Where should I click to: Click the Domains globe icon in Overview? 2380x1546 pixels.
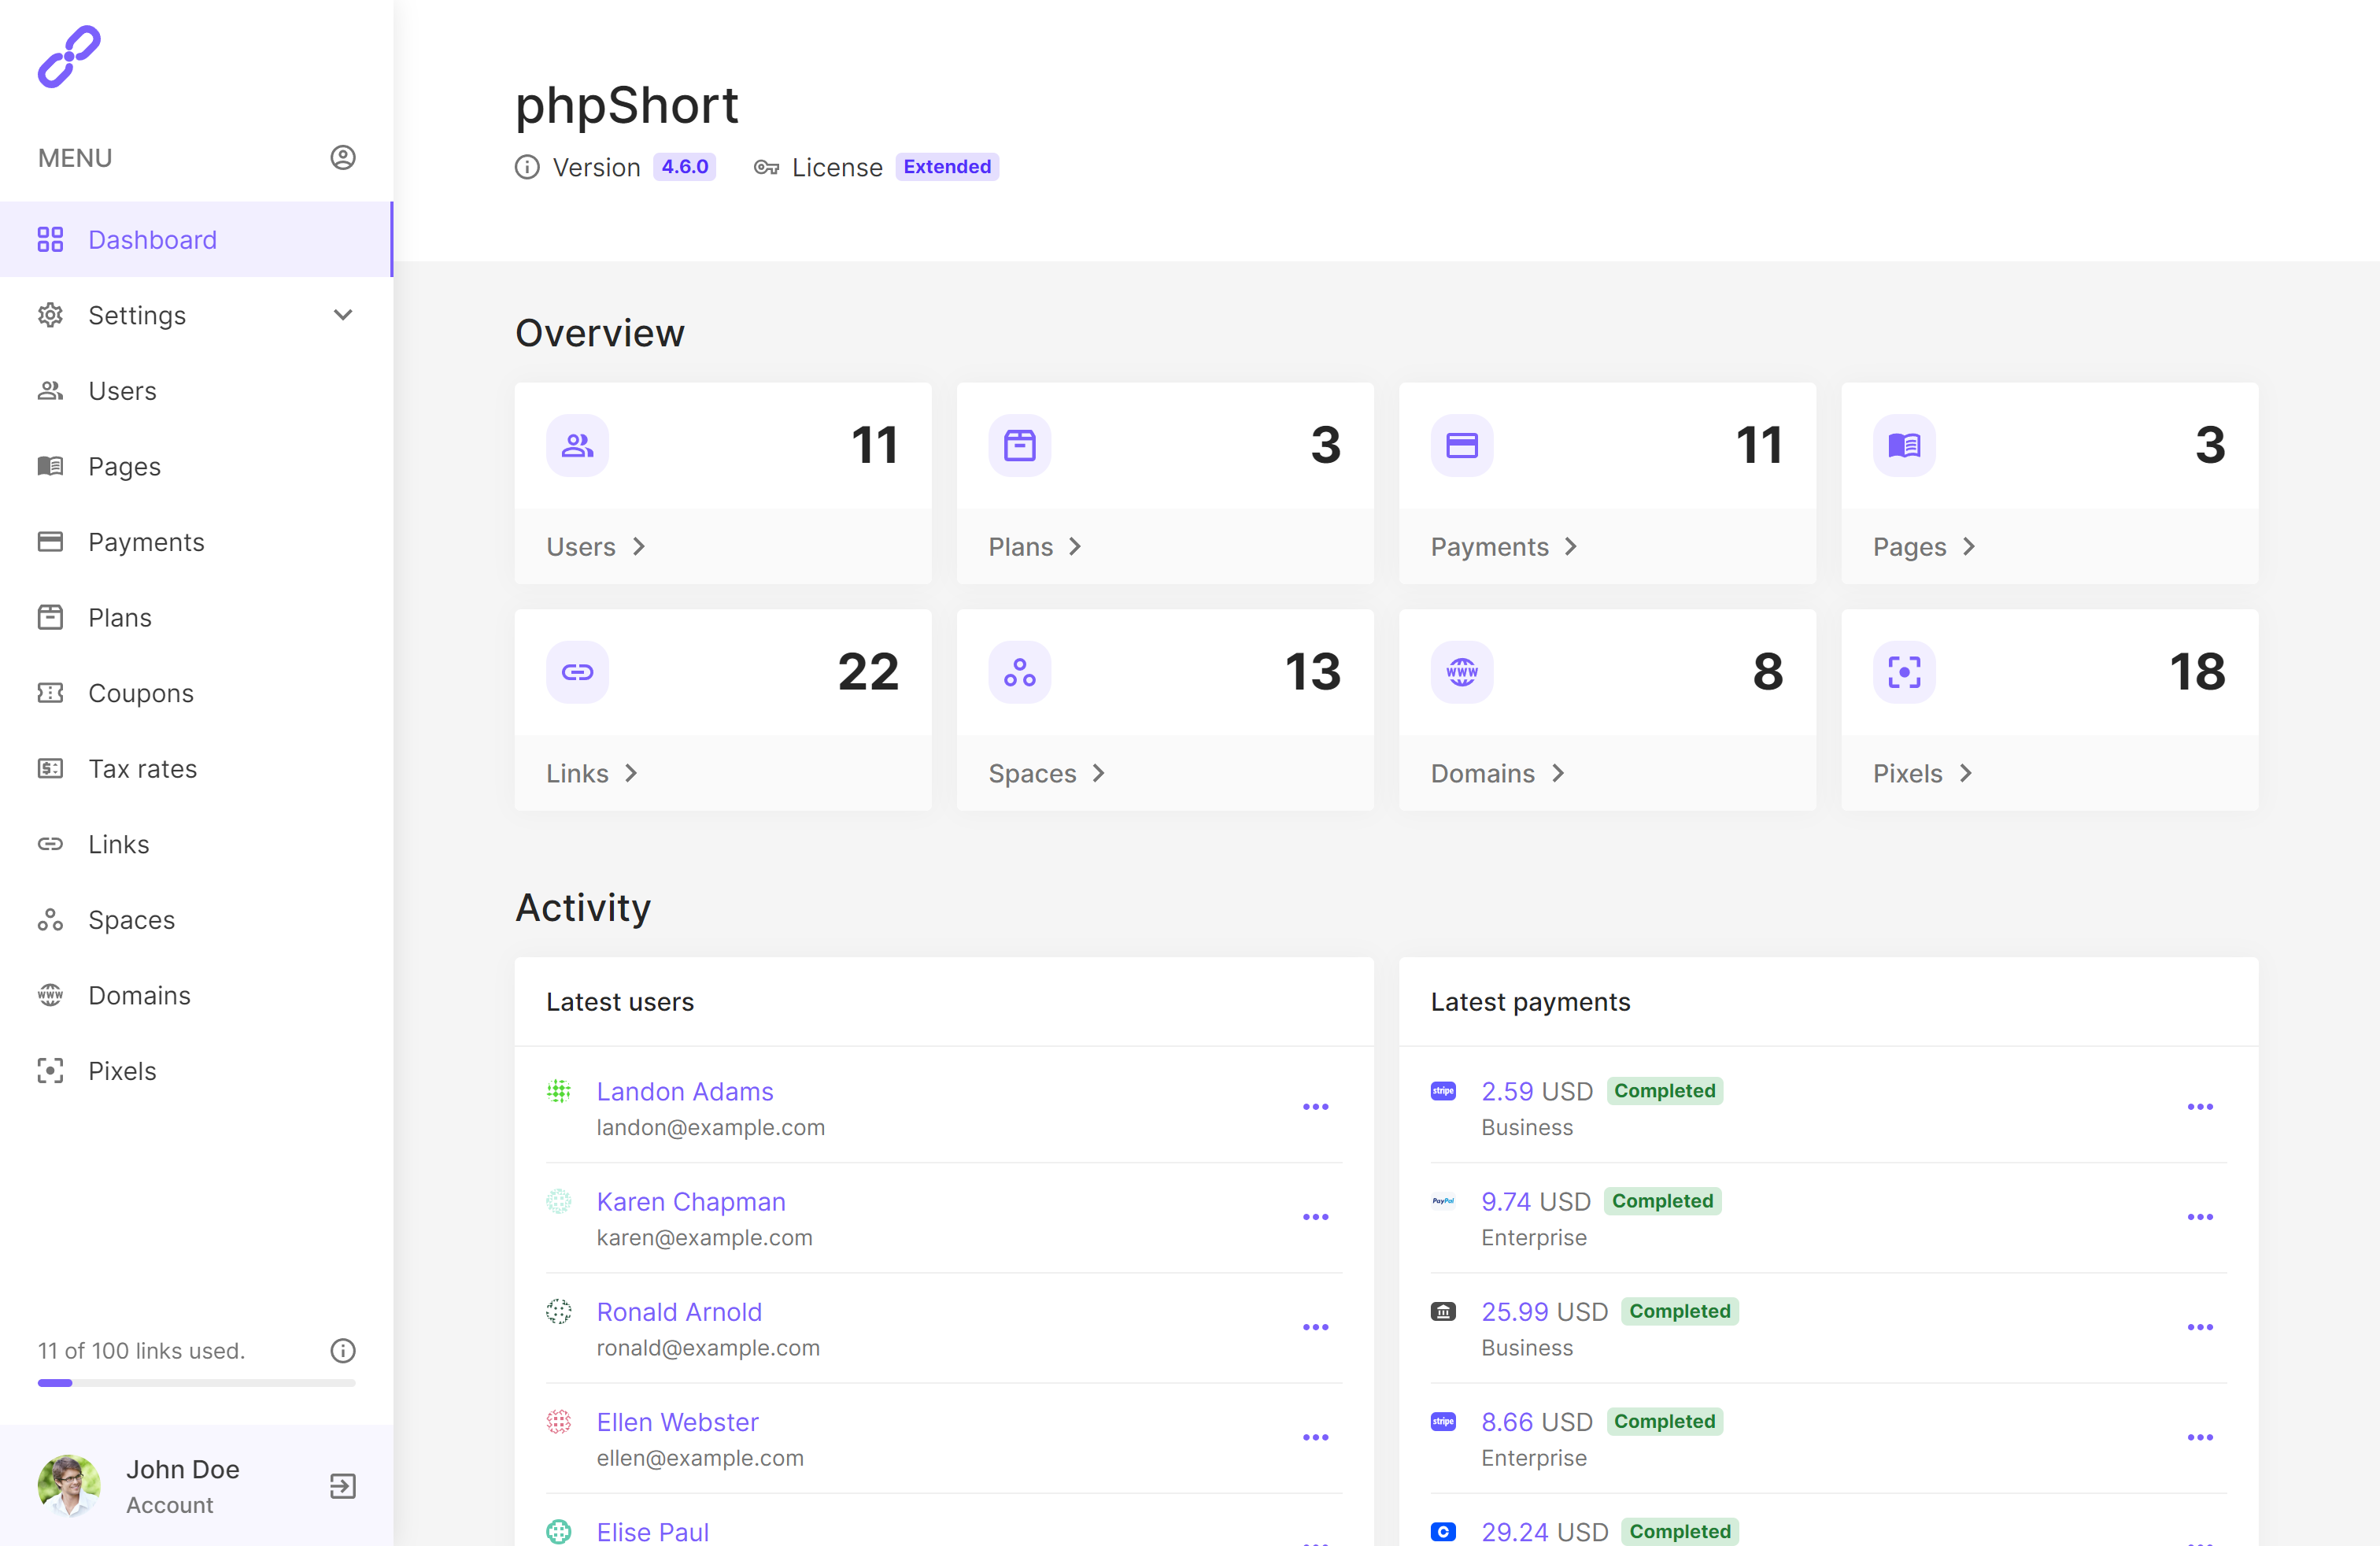click(1461, 672)
